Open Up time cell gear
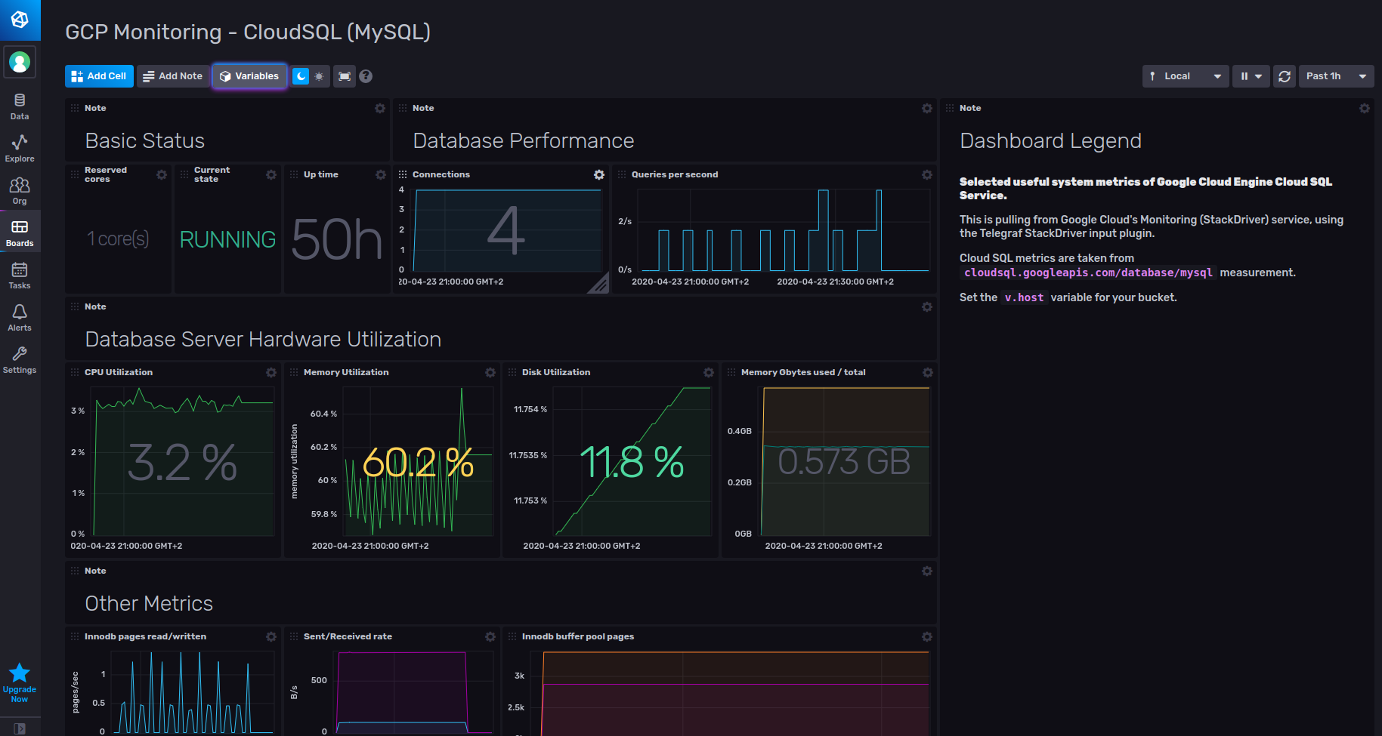 (381, 175)
